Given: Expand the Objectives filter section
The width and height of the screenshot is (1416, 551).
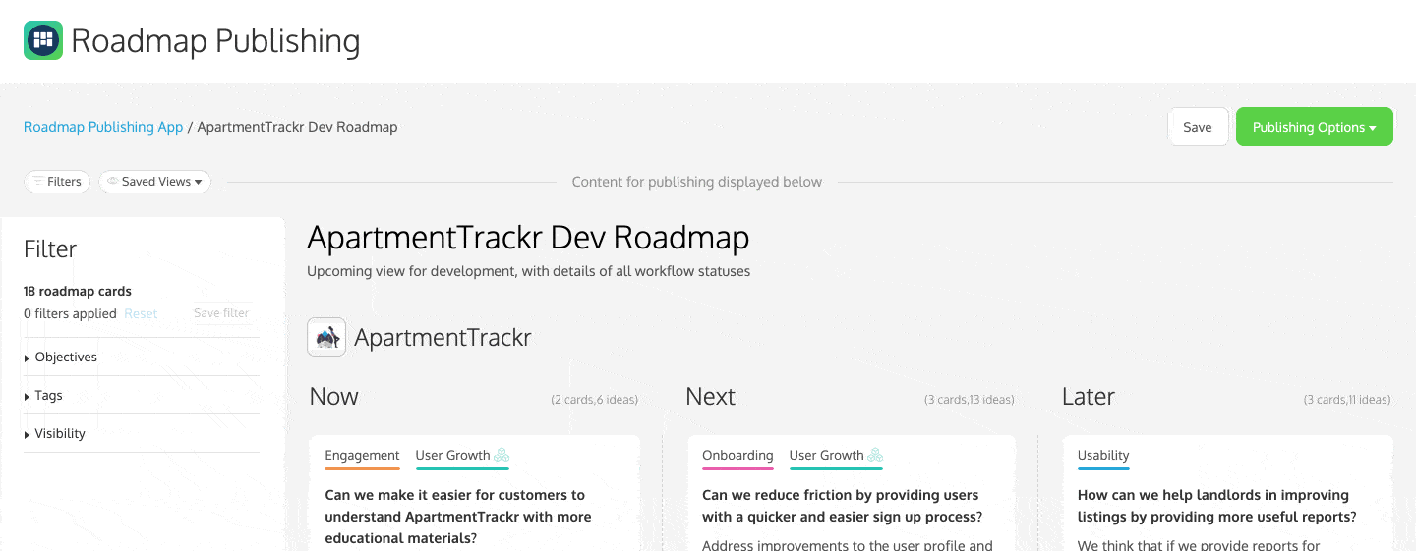Looking at the screenshot, I should (x=142, y=357).
